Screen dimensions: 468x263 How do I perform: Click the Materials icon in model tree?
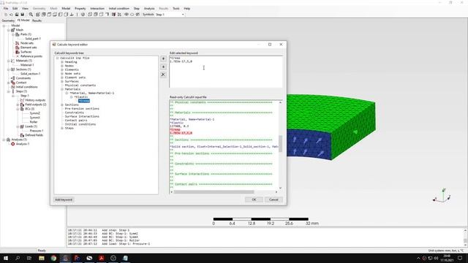(x=13, y=61)
